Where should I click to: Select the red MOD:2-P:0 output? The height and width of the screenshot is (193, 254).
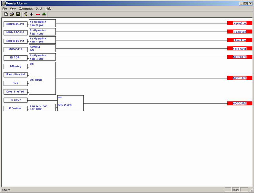240,103
